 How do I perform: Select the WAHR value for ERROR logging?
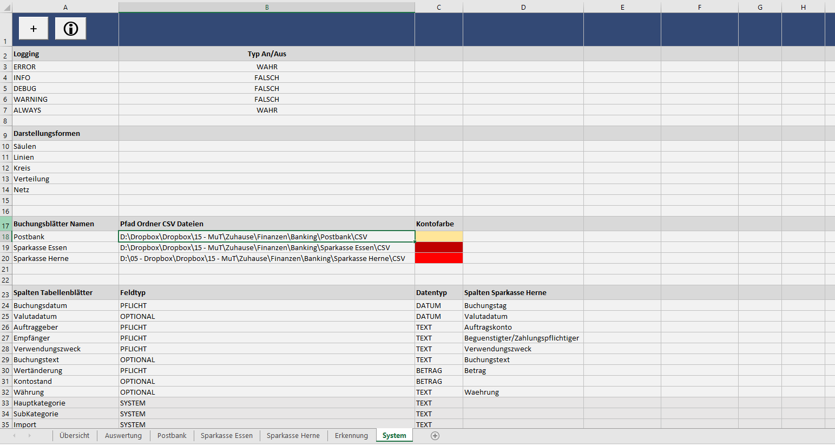tap(267, 67)
